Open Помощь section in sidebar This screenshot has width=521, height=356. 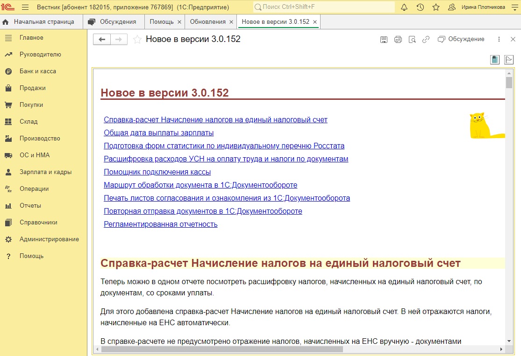click(43, 256)
